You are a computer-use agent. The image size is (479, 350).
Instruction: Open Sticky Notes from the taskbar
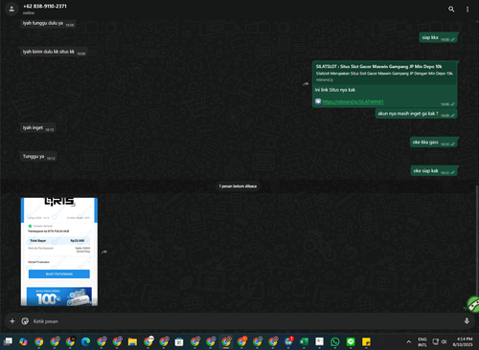pyautogui.click(x=366, y=341)
